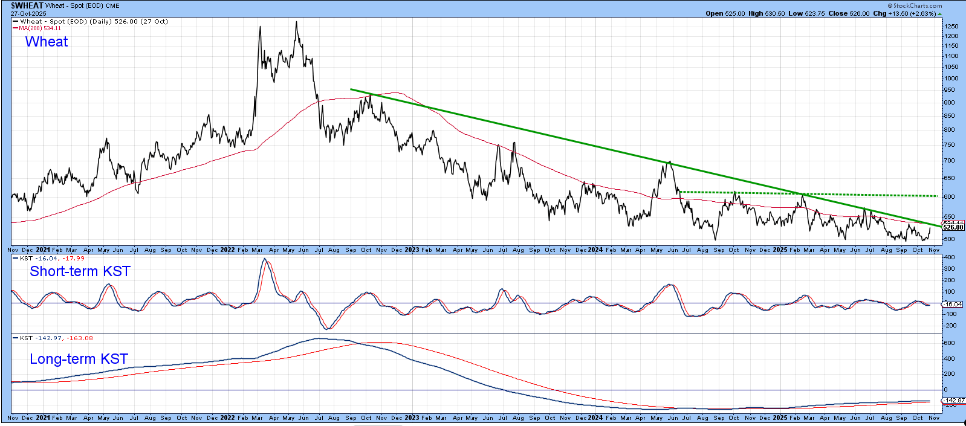Click the blue Long-term KST annotation
Screen dimensions: 966x426
click(79, 359)
